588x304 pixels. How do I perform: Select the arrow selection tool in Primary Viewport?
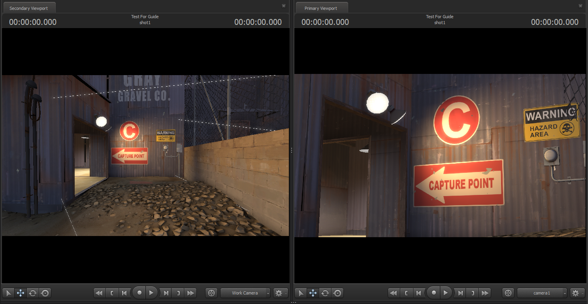pyautogui.click(x=301, y=293)
